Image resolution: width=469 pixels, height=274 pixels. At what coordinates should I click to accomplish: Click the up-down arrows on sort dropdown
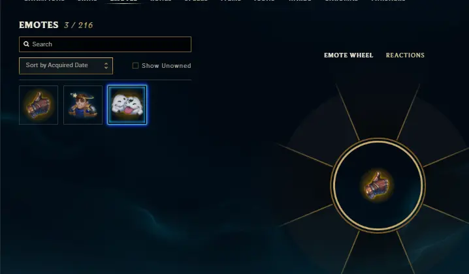[106, 66]
